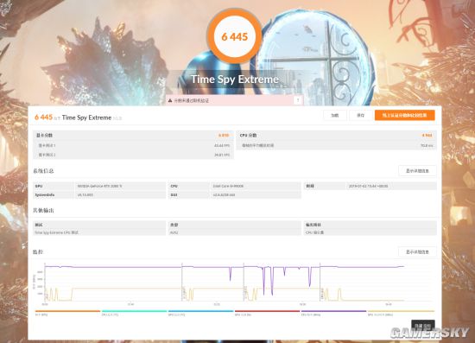
Task: Click the 6 445 score circle badge
Action: (234, 36)
